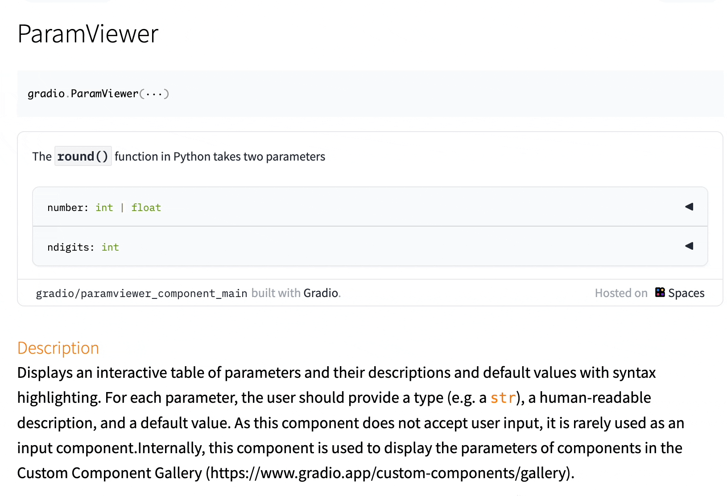727x496 pixels.
Task: Click the gradio.ParamViewer(···) code signature
Action: point(98,94)
